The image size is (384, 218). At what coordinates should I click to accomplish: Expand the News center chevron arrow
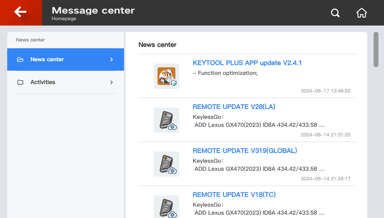coord(112,59)
